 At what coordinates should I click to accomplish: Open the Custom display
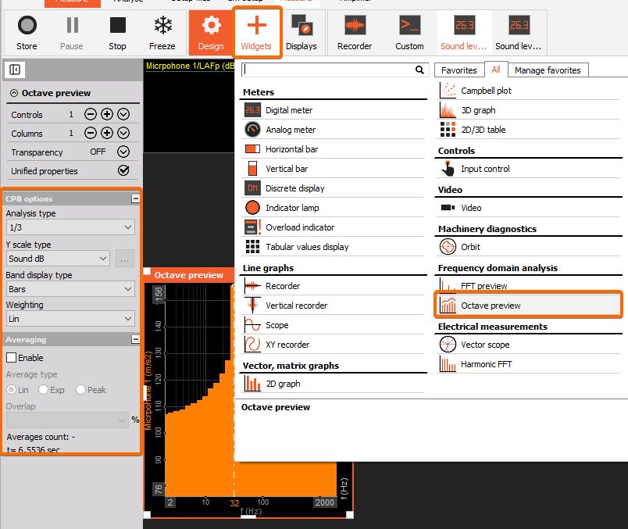409,33
